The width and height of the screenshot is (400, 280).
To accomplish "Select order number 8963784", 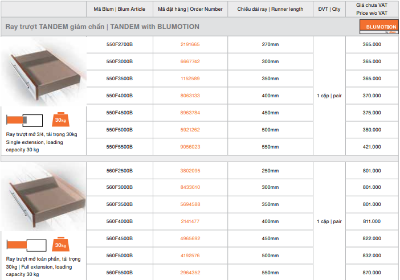I will (190, 113).
